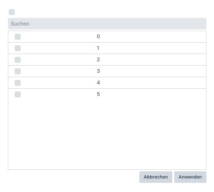Cancel with the Abbrechen button
Viewport: 214px width, 192px height.
156,177
